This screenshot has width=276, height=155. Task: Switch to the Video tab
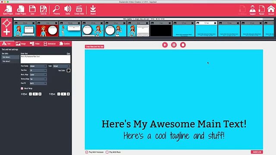pyautogui.click(x=34, y=43)
